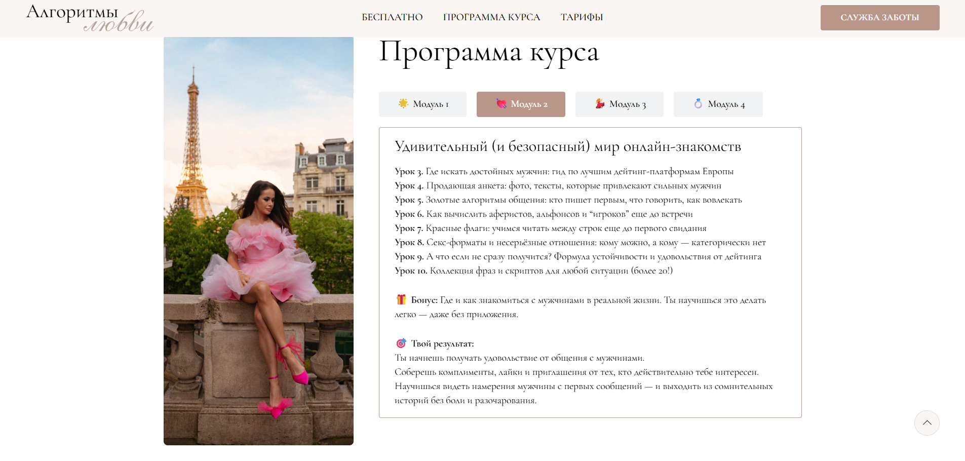
Task: Click the dancer icon on Модуль 3
Action: [x=600, y=103]
